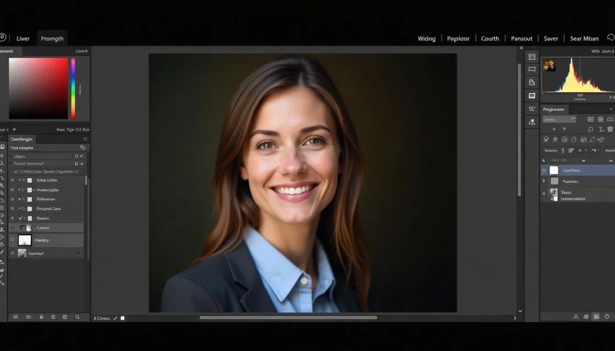Open the dropdown arrow below the color picker
The width and height of the screenshot is (615, 351).
click(x=14, y=130)
